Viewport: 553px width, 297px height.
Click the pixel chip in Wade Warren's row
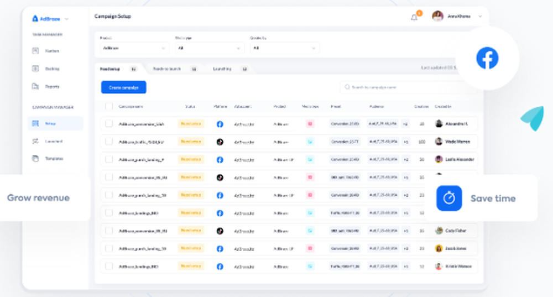[x=345, y=142]
